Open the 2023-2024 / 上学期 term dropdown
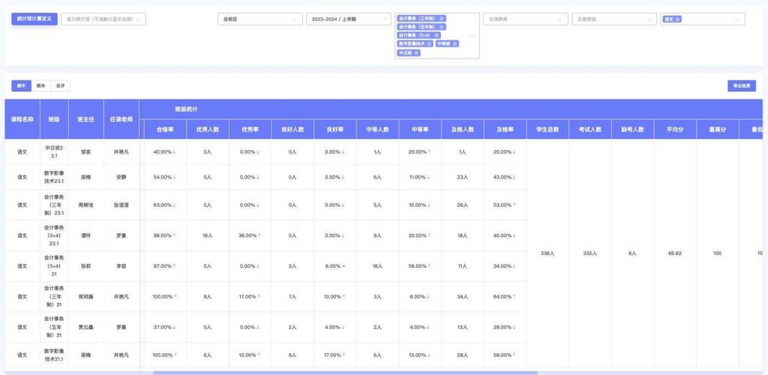 (x=348, y=19)
